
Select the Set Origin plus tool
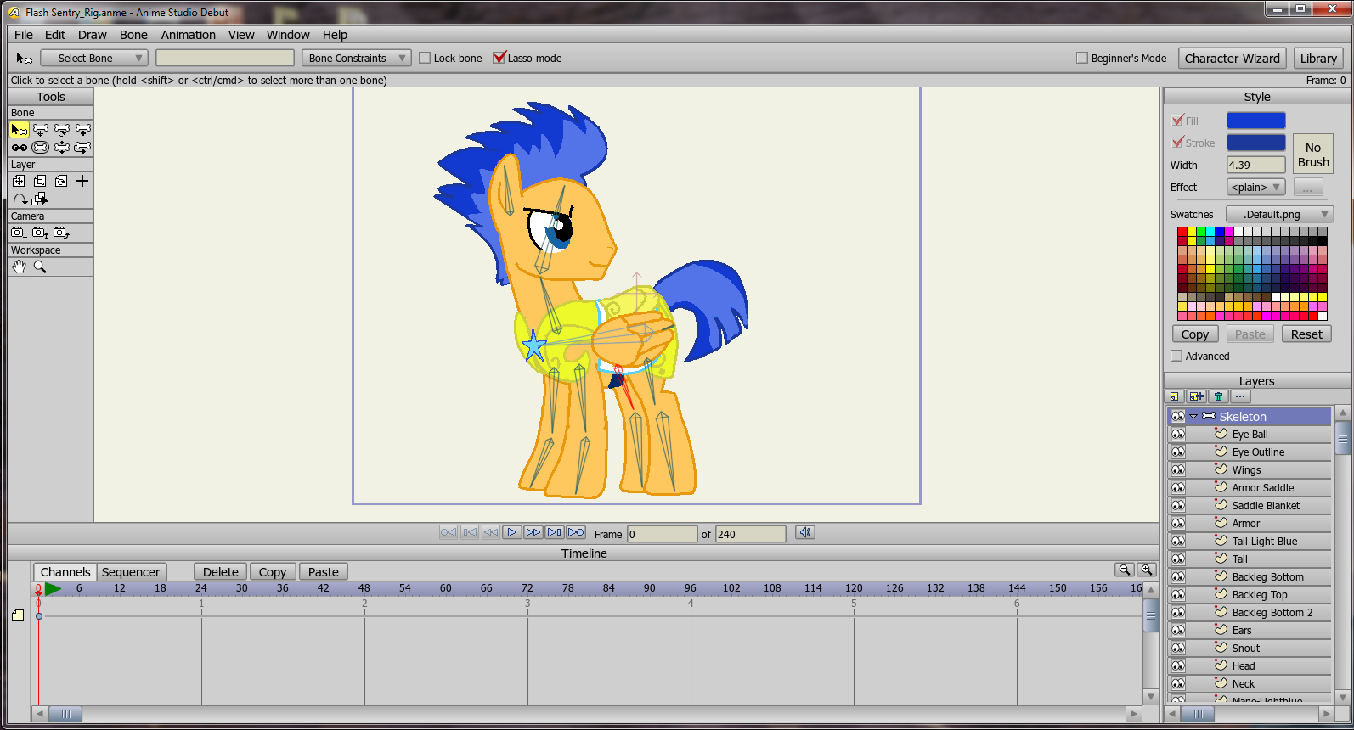click(82, 181)
